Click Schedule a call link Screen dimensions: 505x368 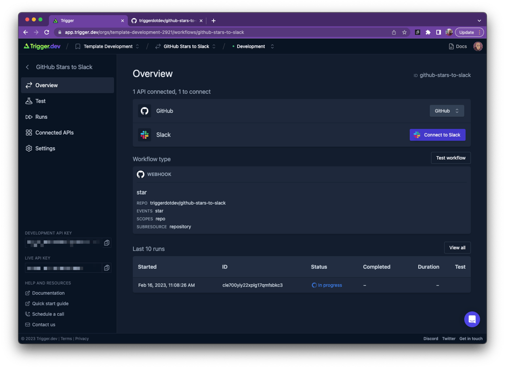[x=45, y=314]
